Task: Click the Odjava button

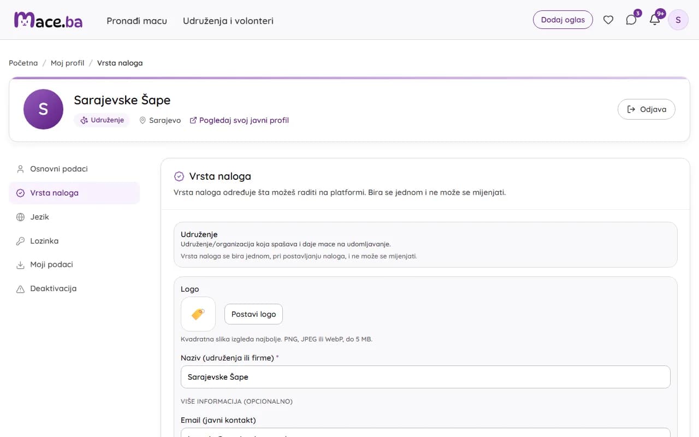Action: click(x=647, y=109)
